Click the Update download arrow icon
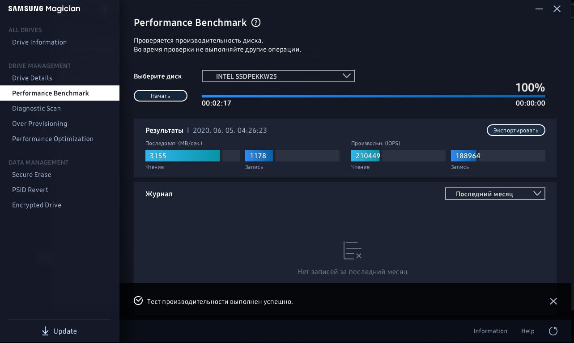This screenshot has width=574, height=343. (x=45, y=331)
